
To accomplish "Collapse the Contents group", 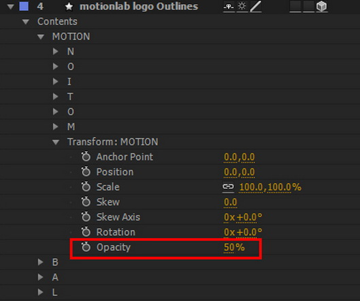I will point(25,22).
